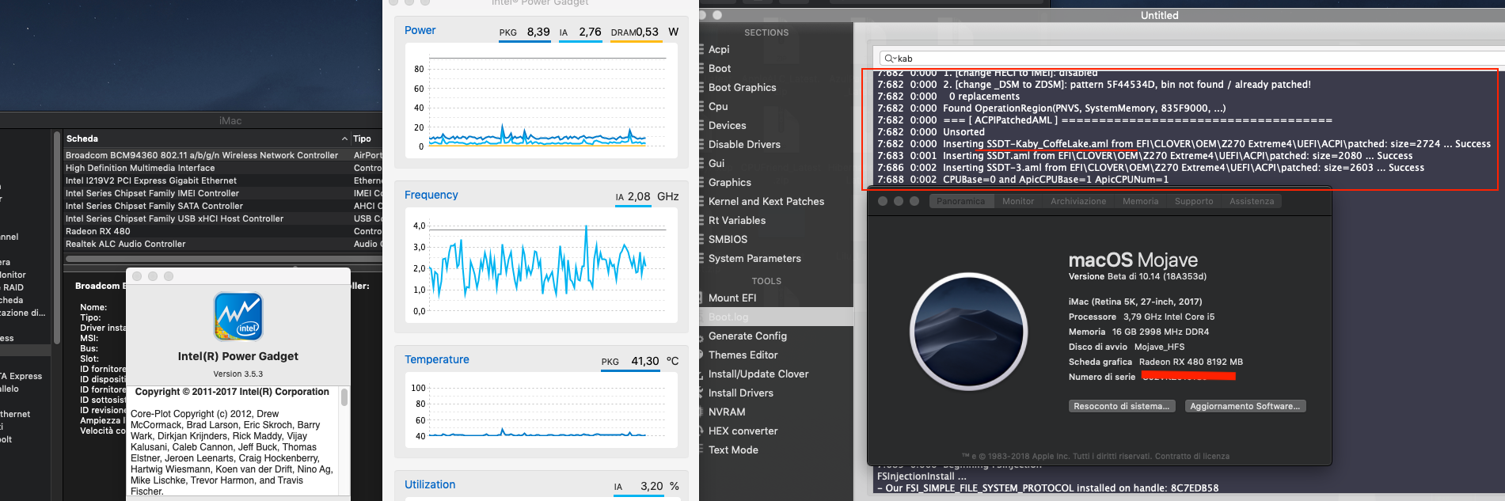This screenshot has height=501, width=1505.
Task: Select the Intel USB xHCI Host Controller row
Action: tap(222, 218)
